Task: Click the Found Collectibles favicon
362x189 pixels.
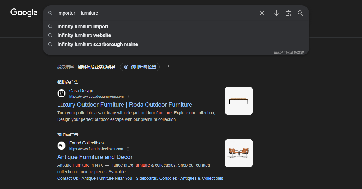Action: [61, 146]
